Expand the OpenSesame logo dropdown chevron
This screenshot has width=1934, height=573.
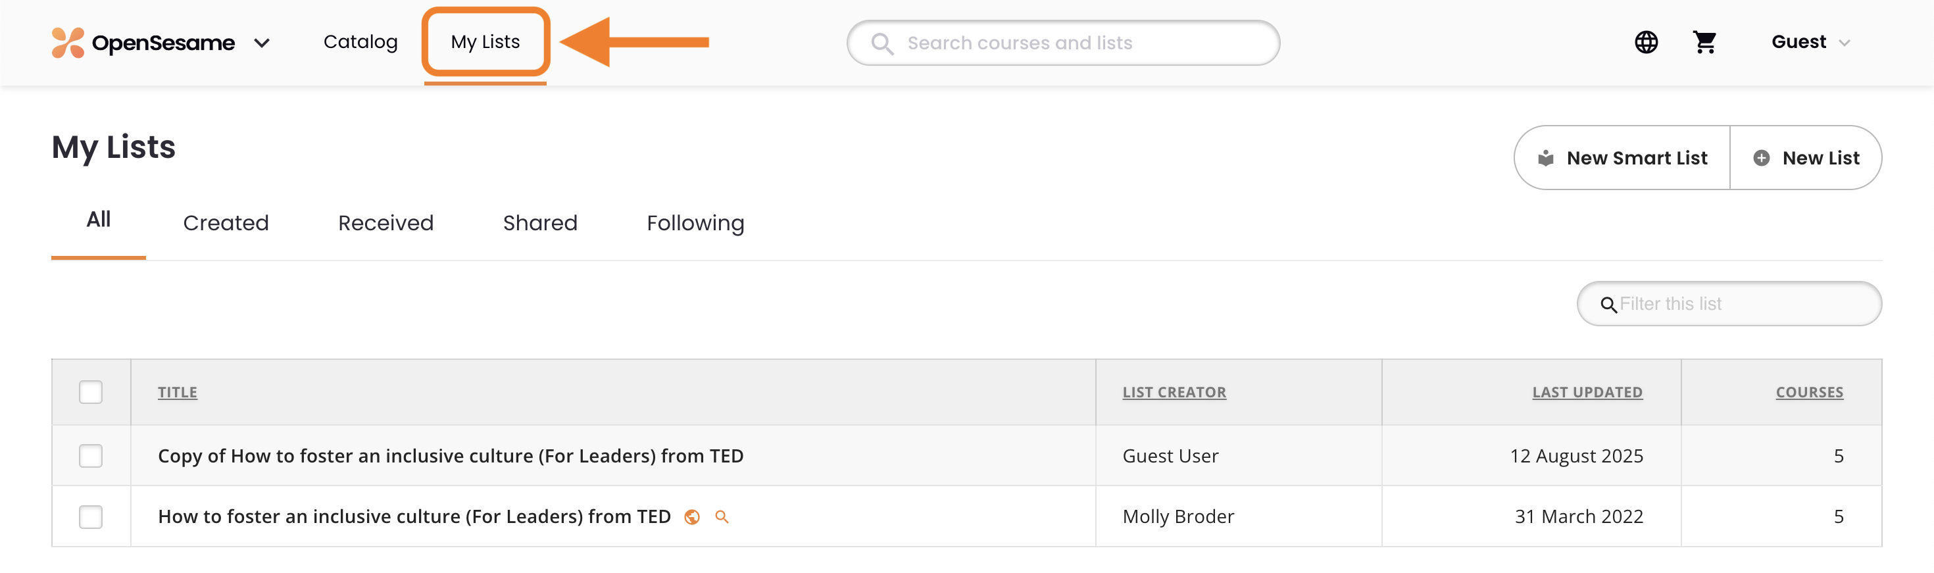pos(262,43)
